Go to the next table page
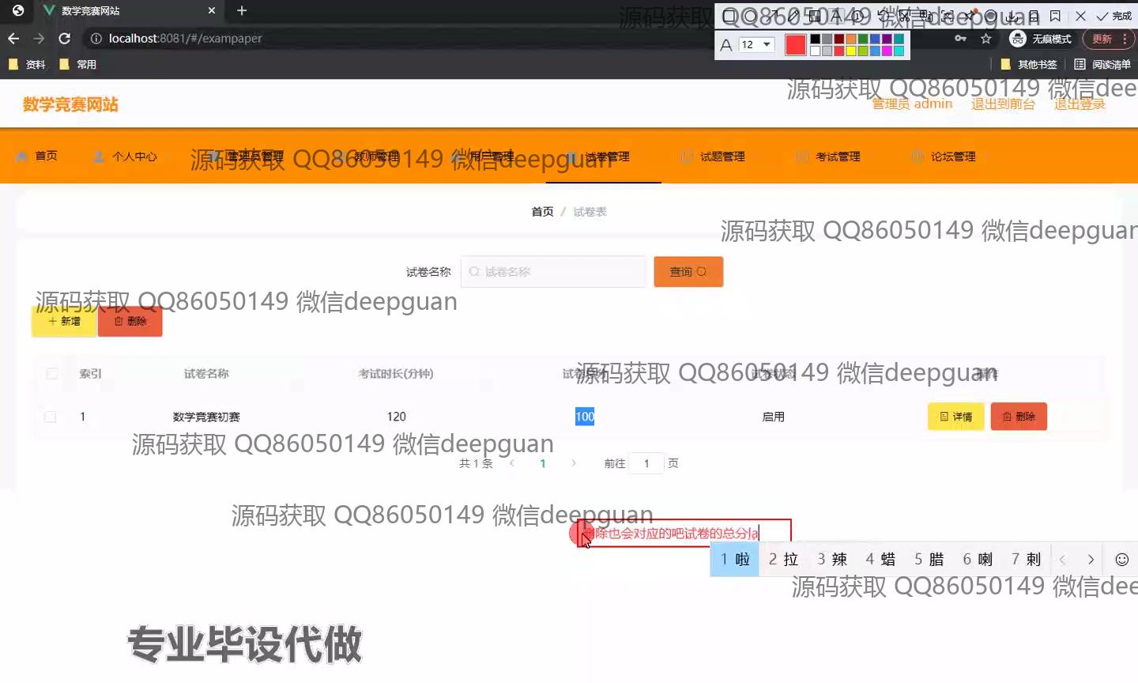This screenshot has height=683, width=1138. 574,463
